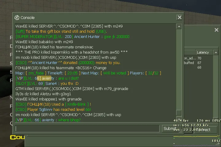Click the console scrollbar thumb
This screenshot has height=147, width=221.
pyautogui.click(x=179, y=112)
